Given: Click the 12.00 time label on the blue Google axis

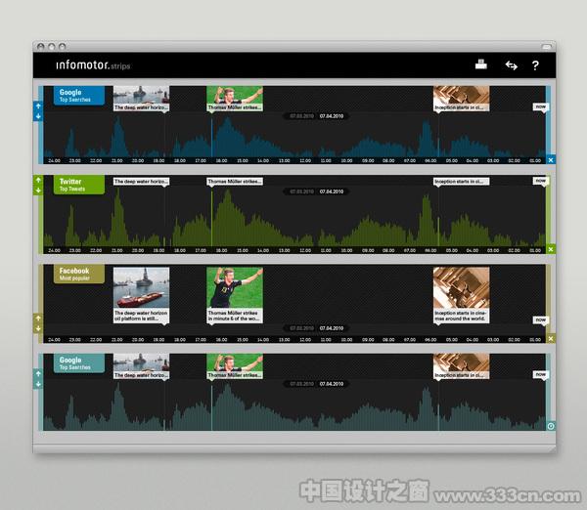Looking at the screenshot, I should [305, 161].
